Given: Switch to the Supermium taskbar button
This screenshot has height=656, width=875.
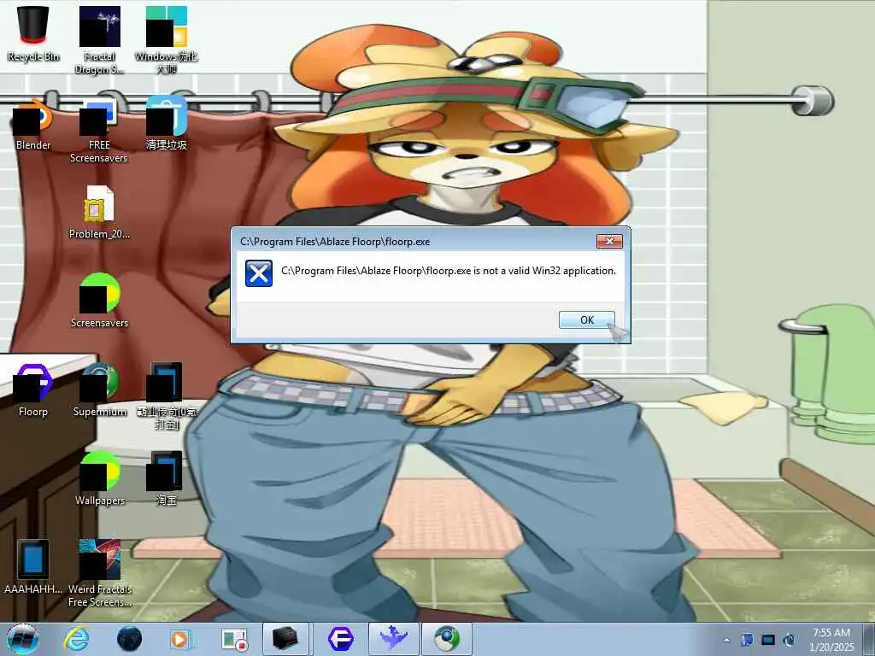Looking at the screenshot, I should [446, 639].
